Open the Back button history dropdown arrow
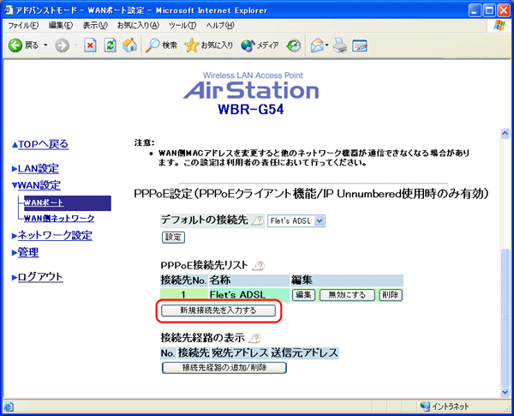This screenshot has width=514, height=416. pyautogui.click(x=45, y=45)
